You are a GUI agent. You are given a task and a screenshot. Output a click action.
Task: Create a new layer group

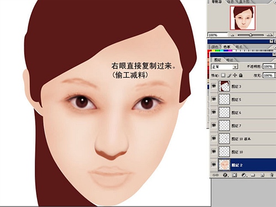pos(253,175)
